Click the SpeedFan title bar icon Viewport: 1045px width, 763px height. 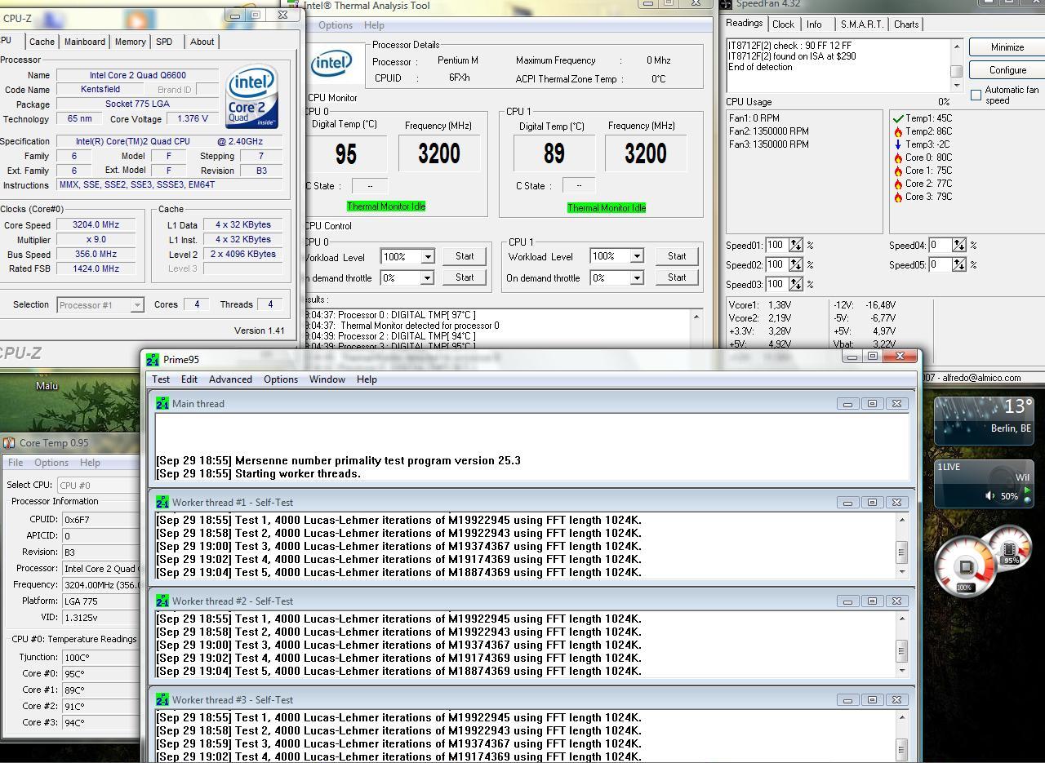click(x=727, y=4)
